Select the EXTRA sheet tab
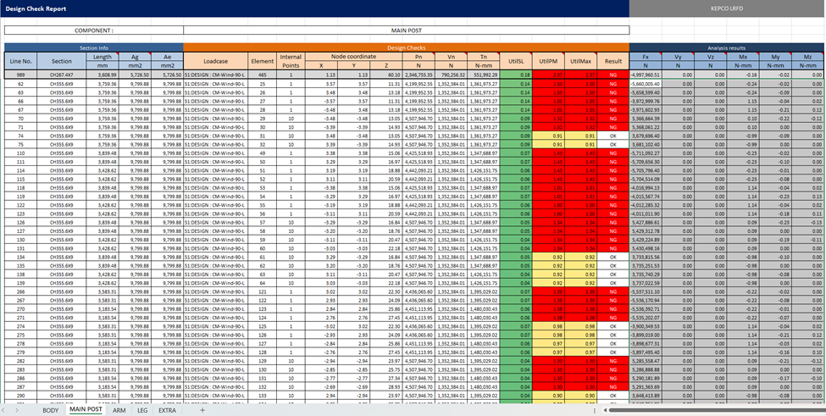The height and width of the screenshot is (416, 826). point(168,410)
